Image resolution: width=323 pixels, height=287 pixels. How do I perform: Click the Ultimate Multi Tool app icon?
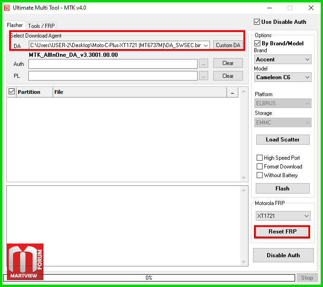[7, 8]
